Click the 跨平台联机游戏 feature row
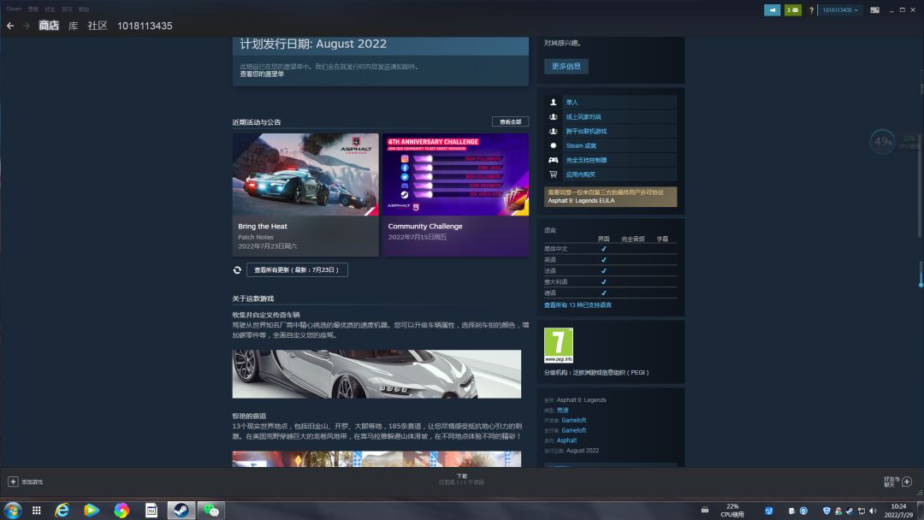924x520 pixels. click(611, 132)
